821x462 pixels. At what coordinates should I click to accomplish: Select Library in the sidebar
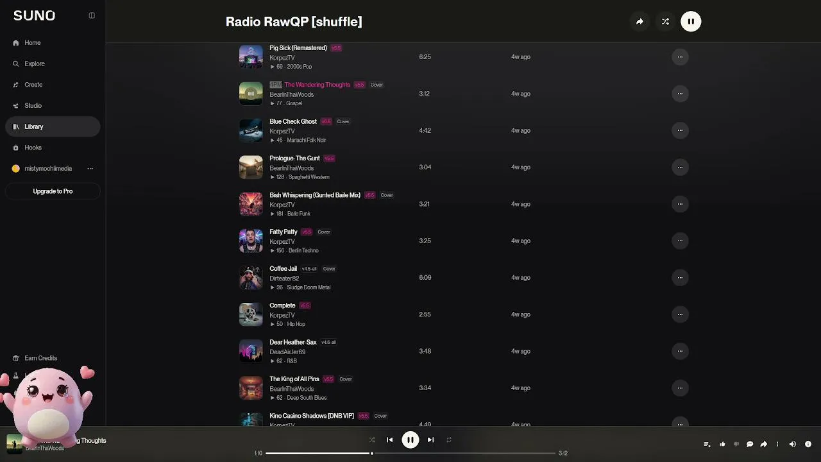(53, 126)
